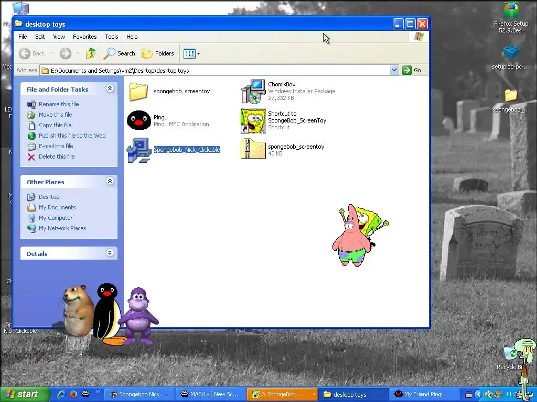Click Move this file

pos(55,115)
